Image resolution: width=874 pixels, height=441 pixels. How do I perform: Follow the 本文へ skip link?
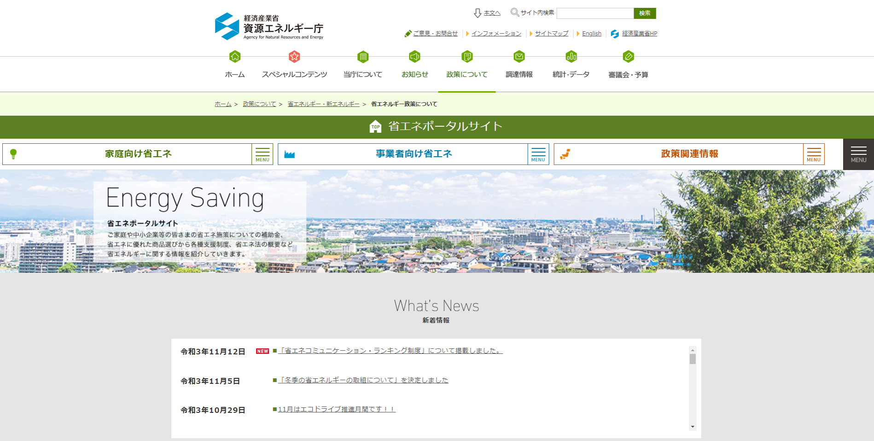click(x=492, y=13)
